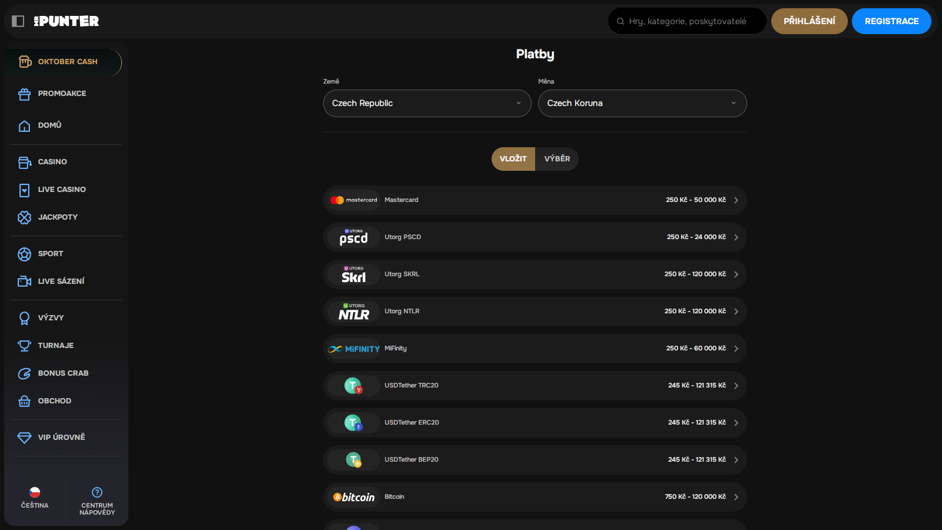Click the Promoakce gift icon
The image size is (942, 530).
[24, 94]
